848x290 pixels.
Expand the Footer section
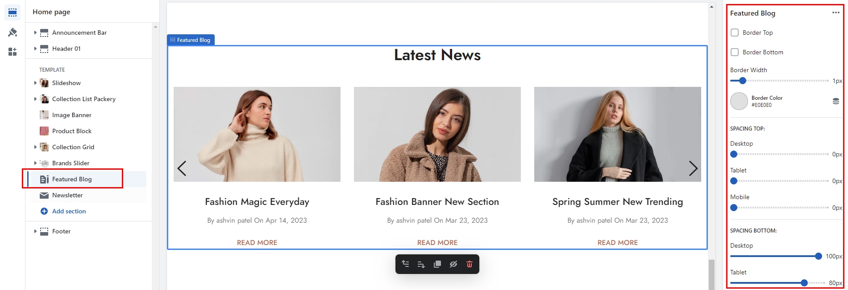[x=35, y=231]
